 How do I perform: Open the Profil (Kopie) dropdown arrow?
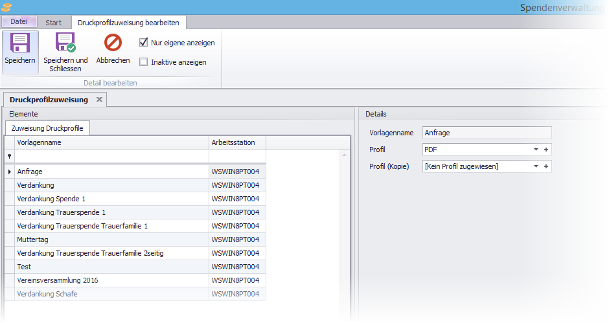click(536, 166)
